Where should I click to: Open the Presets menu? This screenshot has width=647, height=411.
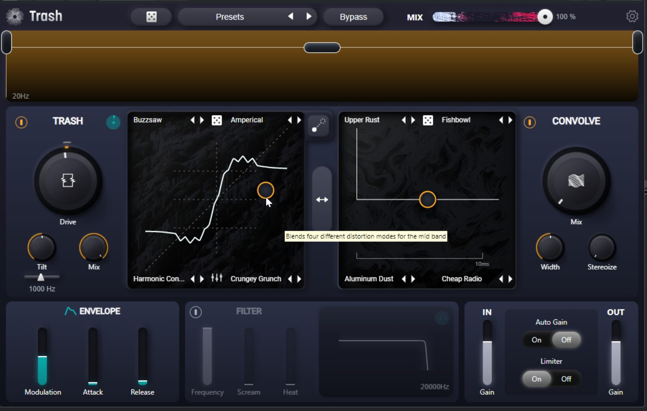230,17
